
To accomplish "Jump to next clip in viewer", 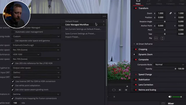I will click(120, 90).
